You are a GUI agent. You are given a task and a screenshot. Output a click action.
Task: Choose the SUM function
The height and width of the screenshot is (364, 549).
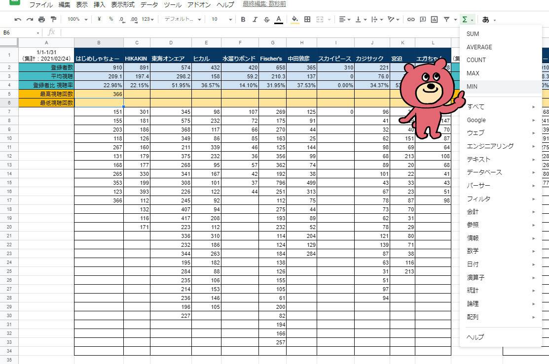(x=501, y=34)
